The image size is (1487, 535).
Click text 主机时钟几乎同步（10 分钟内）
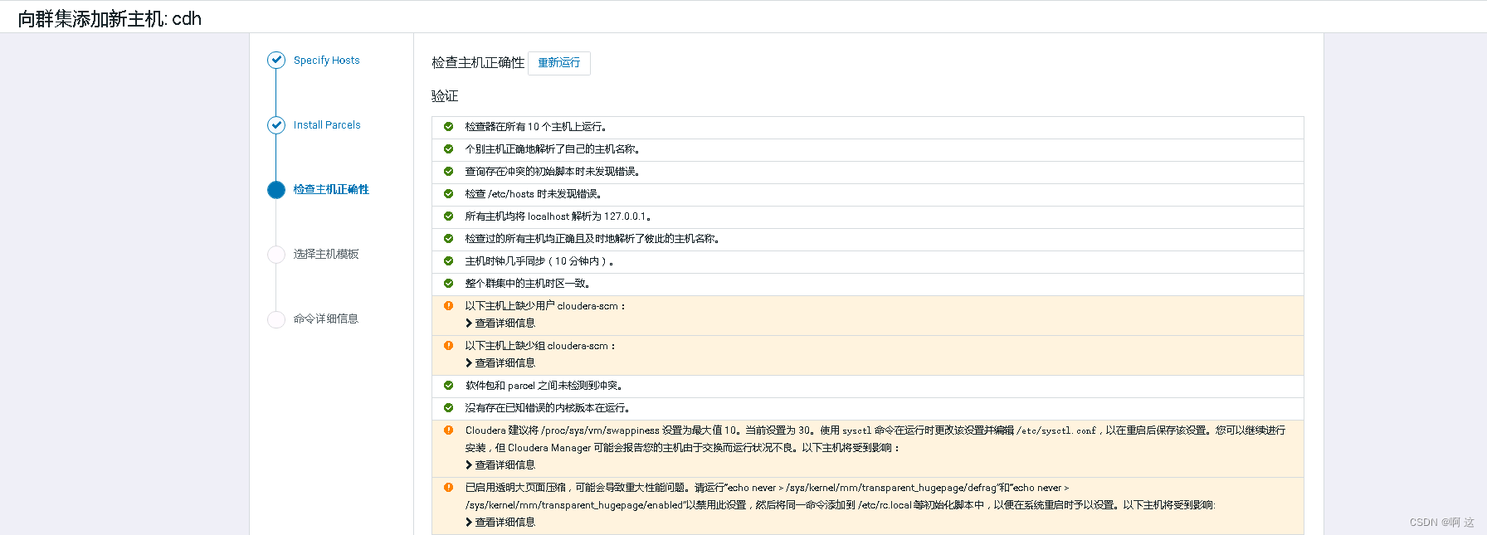point(540,261)
